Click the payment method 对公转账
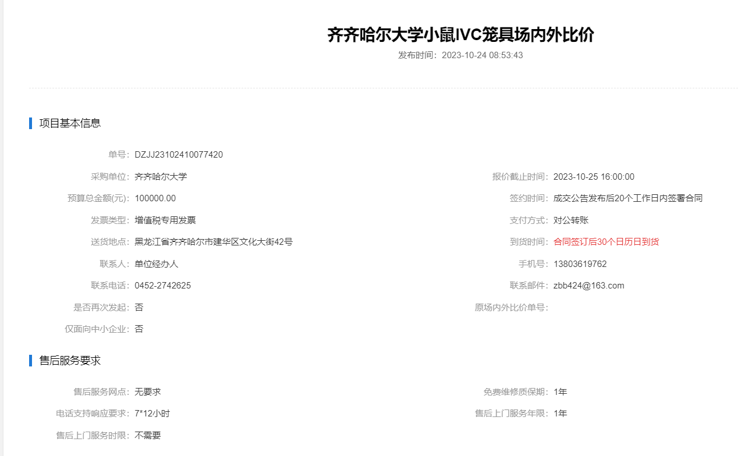738x456 pixels. point(571,220)
